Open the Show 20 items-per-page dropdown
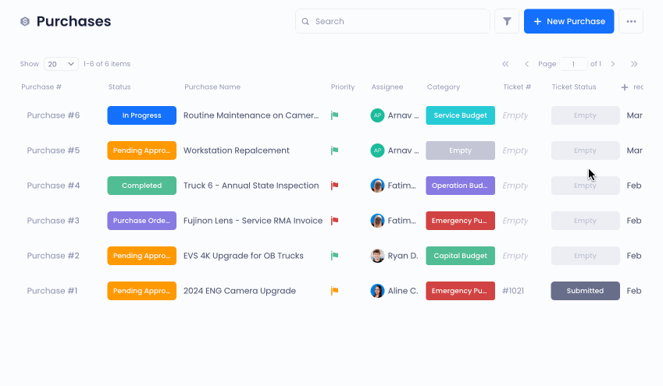 [61, 64]
